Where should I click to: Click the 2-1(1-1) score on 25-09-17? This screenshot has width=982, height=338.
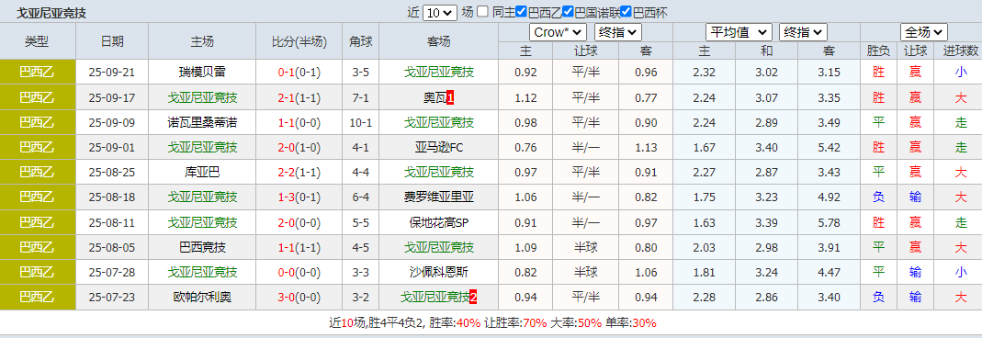point(299,97)
